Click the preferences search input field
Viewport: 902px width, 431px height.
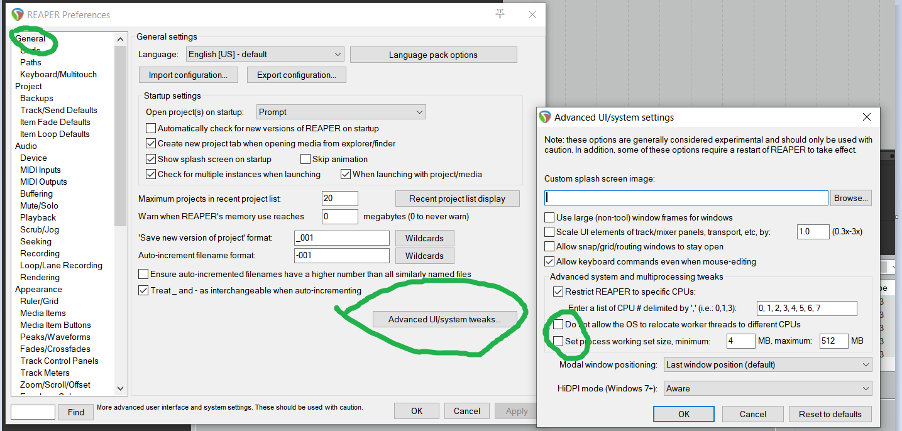[x=33, y=412]
